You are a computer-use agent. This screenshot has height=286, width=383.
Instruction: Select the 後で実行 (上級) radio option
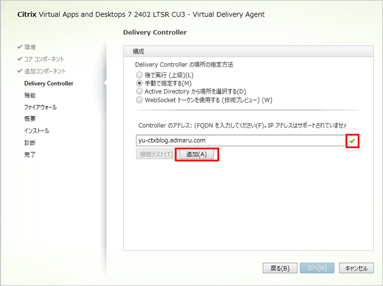click(139, 75)
